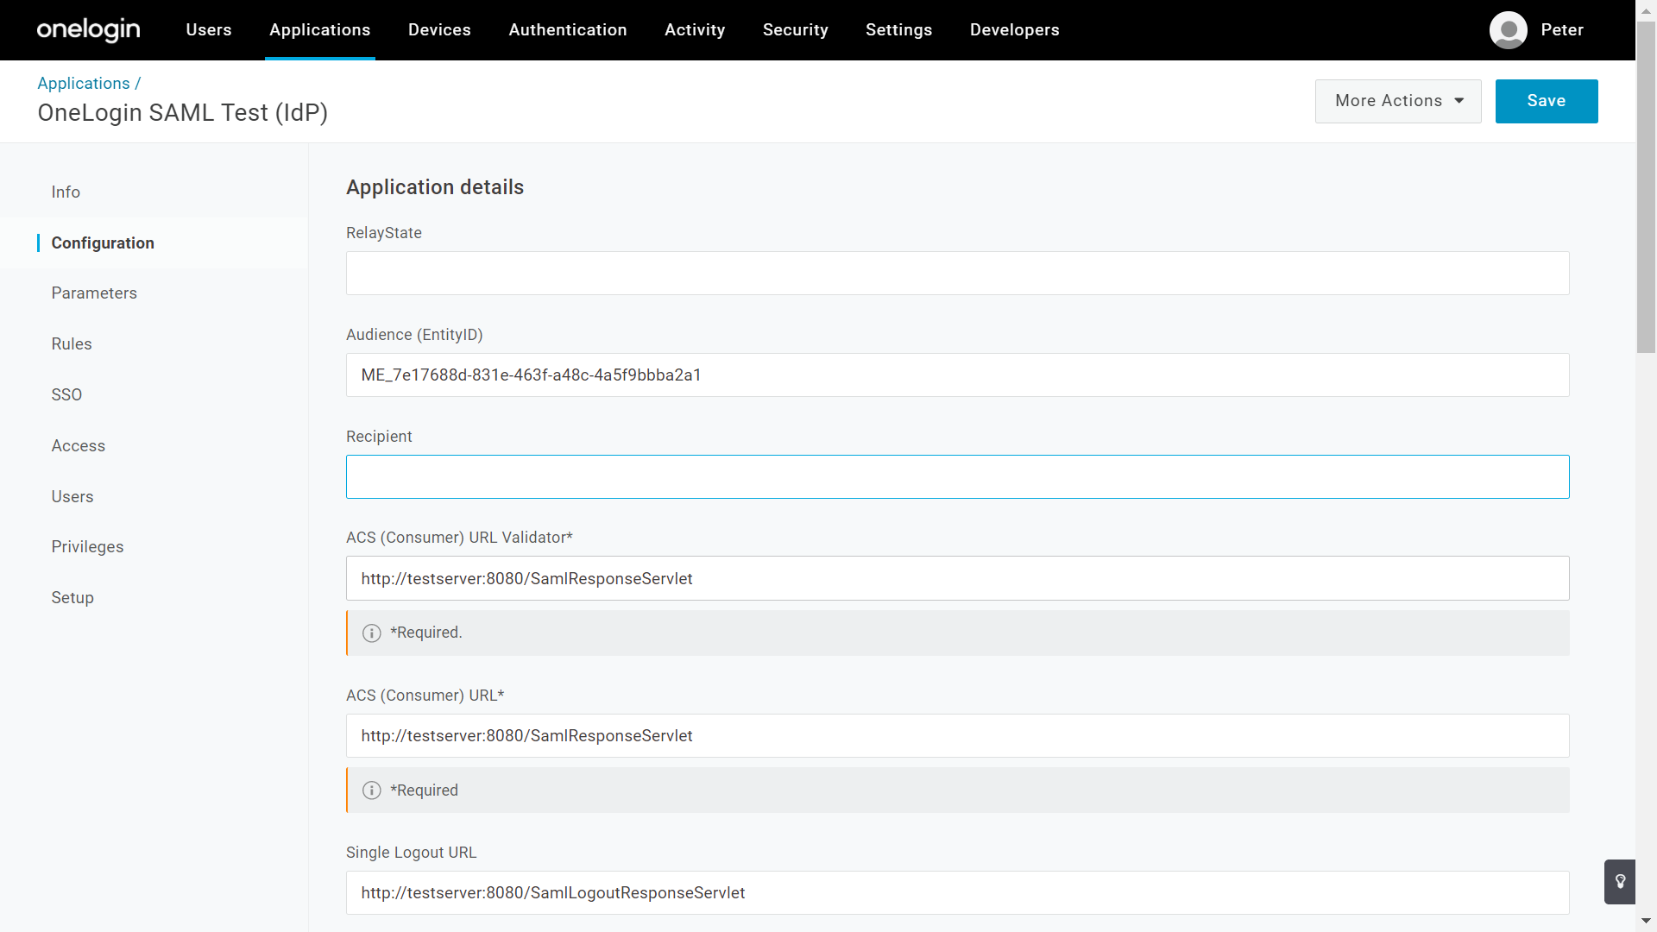The height and width of the screenshot is (932, 1657).
Task: Click the Single Logout URL field
Action: [957, 893]
